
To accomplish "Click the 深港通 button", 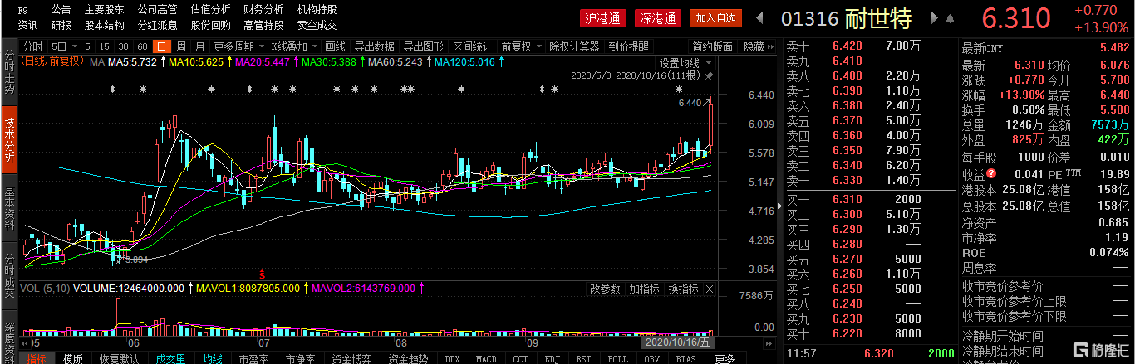I will click(659, 17).
